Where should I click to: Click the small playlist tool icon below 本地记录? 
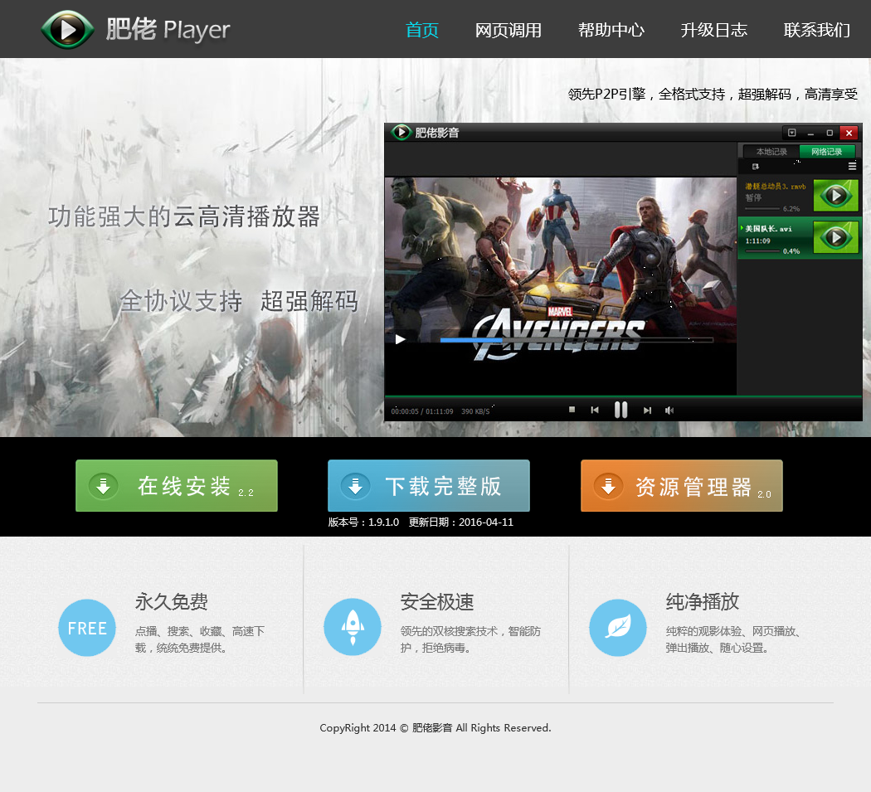(755, 167)
